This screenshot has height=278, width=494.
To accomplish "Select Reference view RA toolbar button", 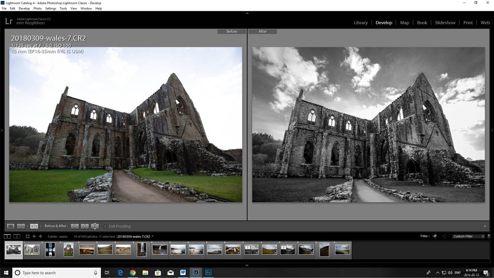I will point(21,226).
